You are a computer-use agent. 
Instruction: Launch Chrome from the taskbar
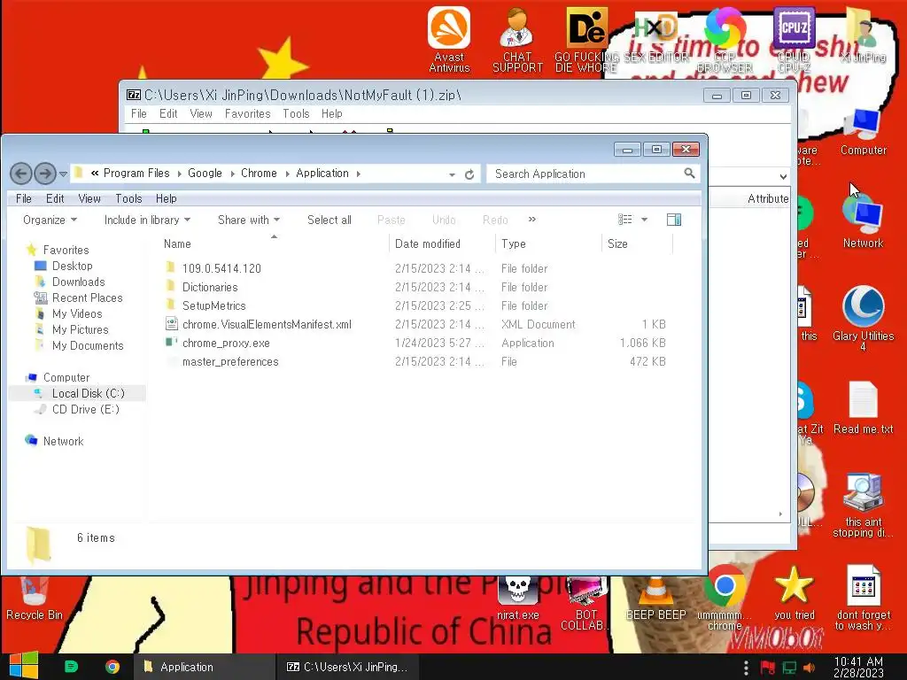[112, 667]
